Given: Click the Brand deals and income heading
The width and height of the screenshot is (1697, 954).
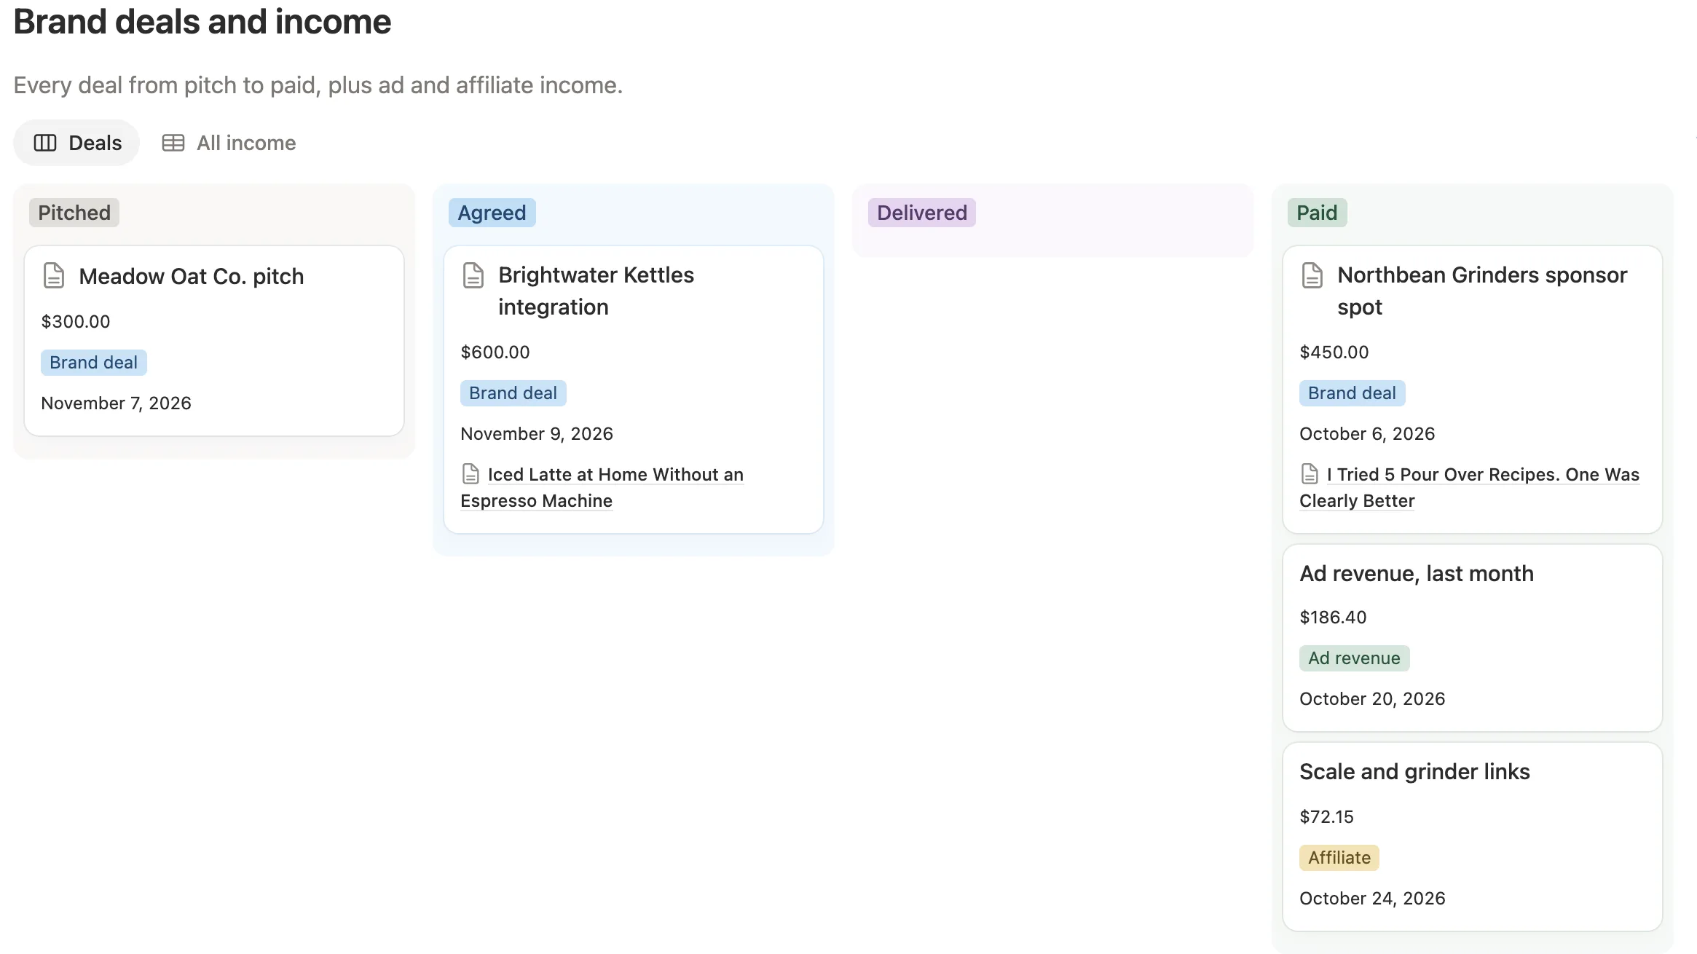Looking at the screenshot, I should (x=202, y=22).
